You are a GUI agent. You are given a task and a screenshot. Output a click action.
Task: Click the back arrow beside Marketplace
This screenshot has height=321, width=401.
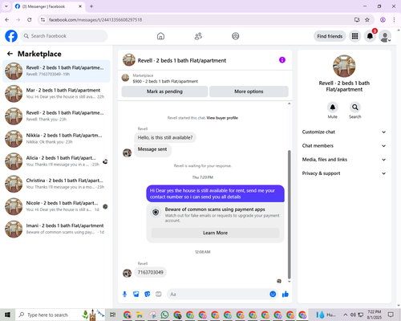(10, 54)
